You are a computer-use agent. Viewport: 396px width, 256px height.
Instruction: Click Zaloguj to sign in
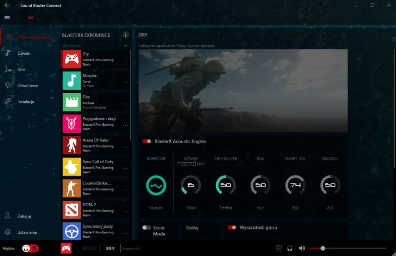[24, 216]
